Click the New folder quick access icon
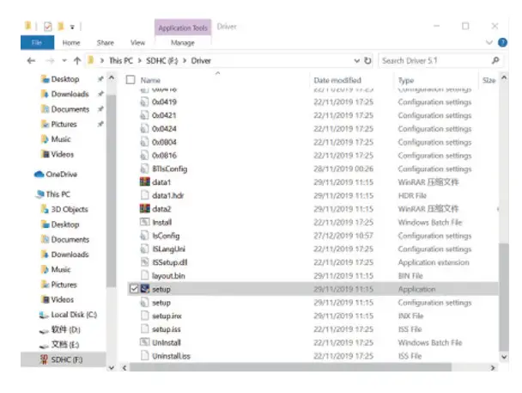 [x=61, y=26]
